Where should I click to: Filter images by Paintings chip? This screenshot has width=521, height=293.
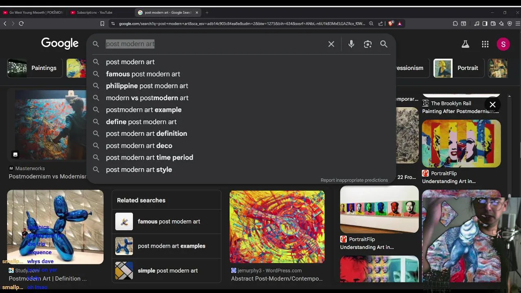pyautogui.click(x=34, y=68)
